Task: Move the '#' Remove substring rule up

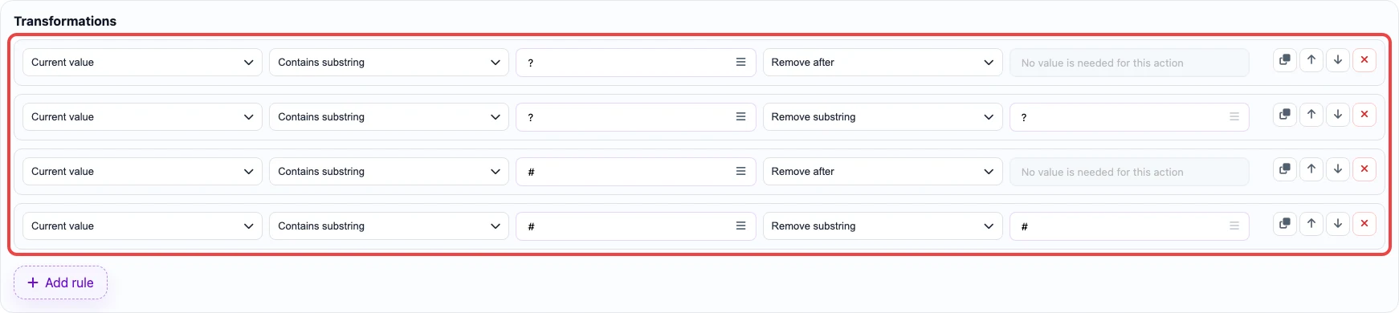Action: pos(1311,224)
